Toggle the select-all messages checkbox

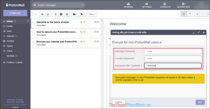coord(34,14)
